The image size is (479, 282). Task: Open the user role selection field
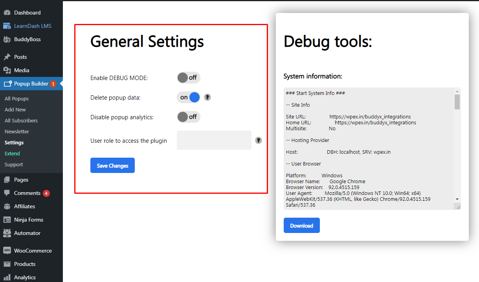click(214, 140)
